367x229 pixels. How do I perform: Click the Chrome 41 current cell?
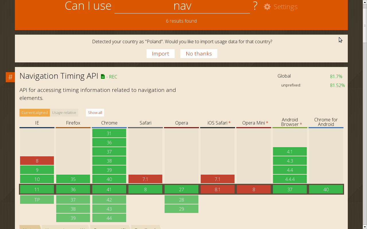coord(109,189)
